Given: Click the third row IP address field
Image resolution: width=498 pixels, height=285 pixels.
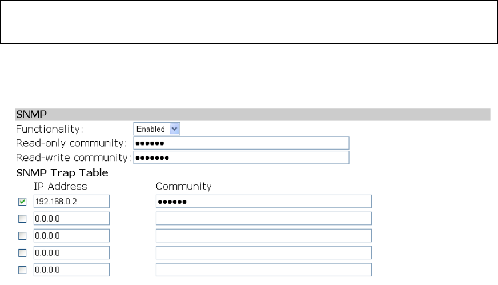Looking at the screenshot, I should (x=71, y=236).
